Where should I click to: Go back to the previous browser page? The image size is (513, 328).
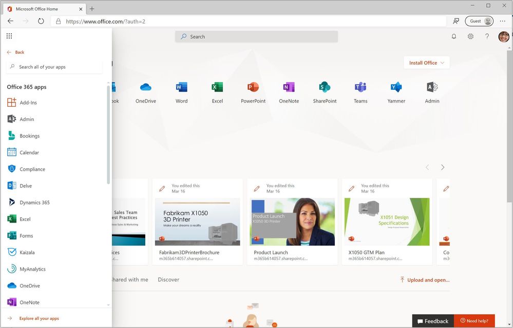[x=10, y=21]
